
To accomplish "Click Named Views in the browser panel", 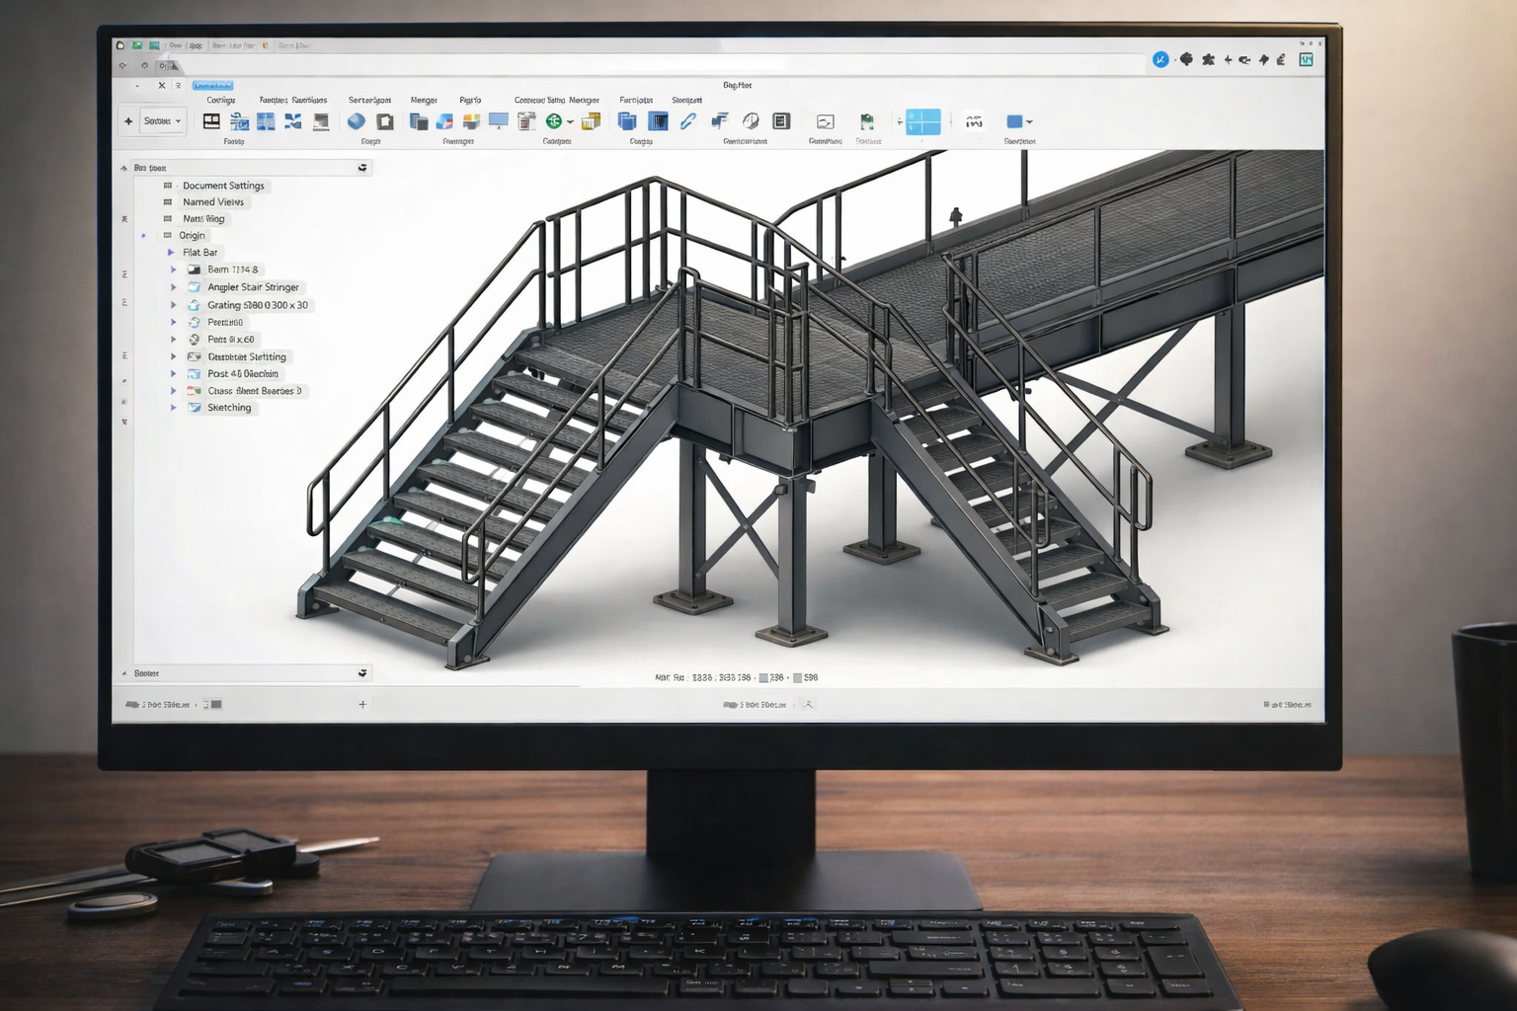I will point(214,201).
